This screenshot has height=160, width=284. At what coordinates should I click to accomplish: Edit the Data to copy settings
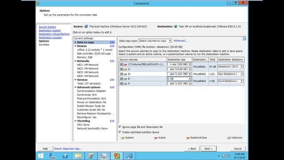[112, 42]
